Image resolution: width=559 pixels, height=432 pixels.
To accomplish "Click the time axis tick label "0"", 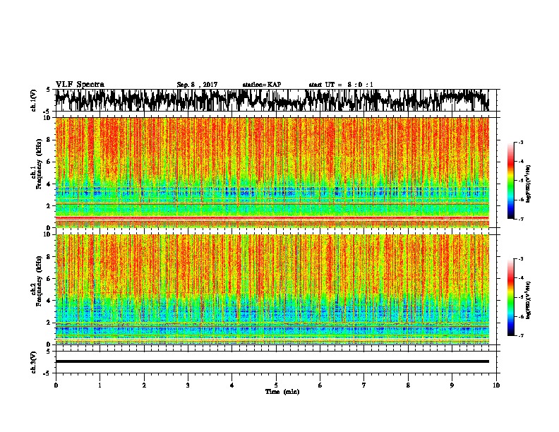I will [56, 385].
